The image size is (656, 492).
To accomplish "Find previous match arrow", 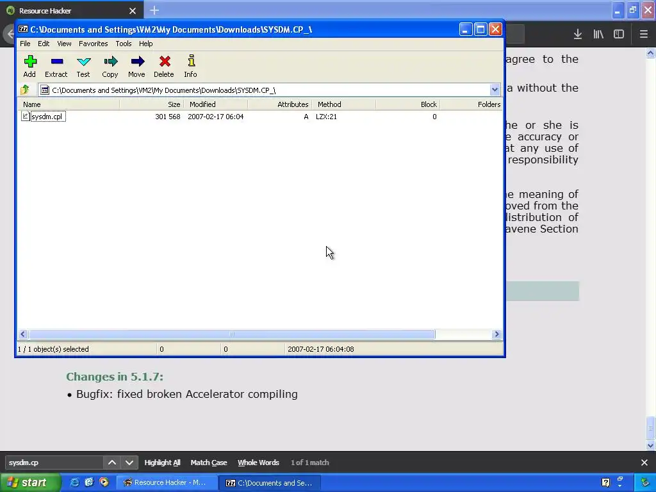I will [x=112, y=463].
